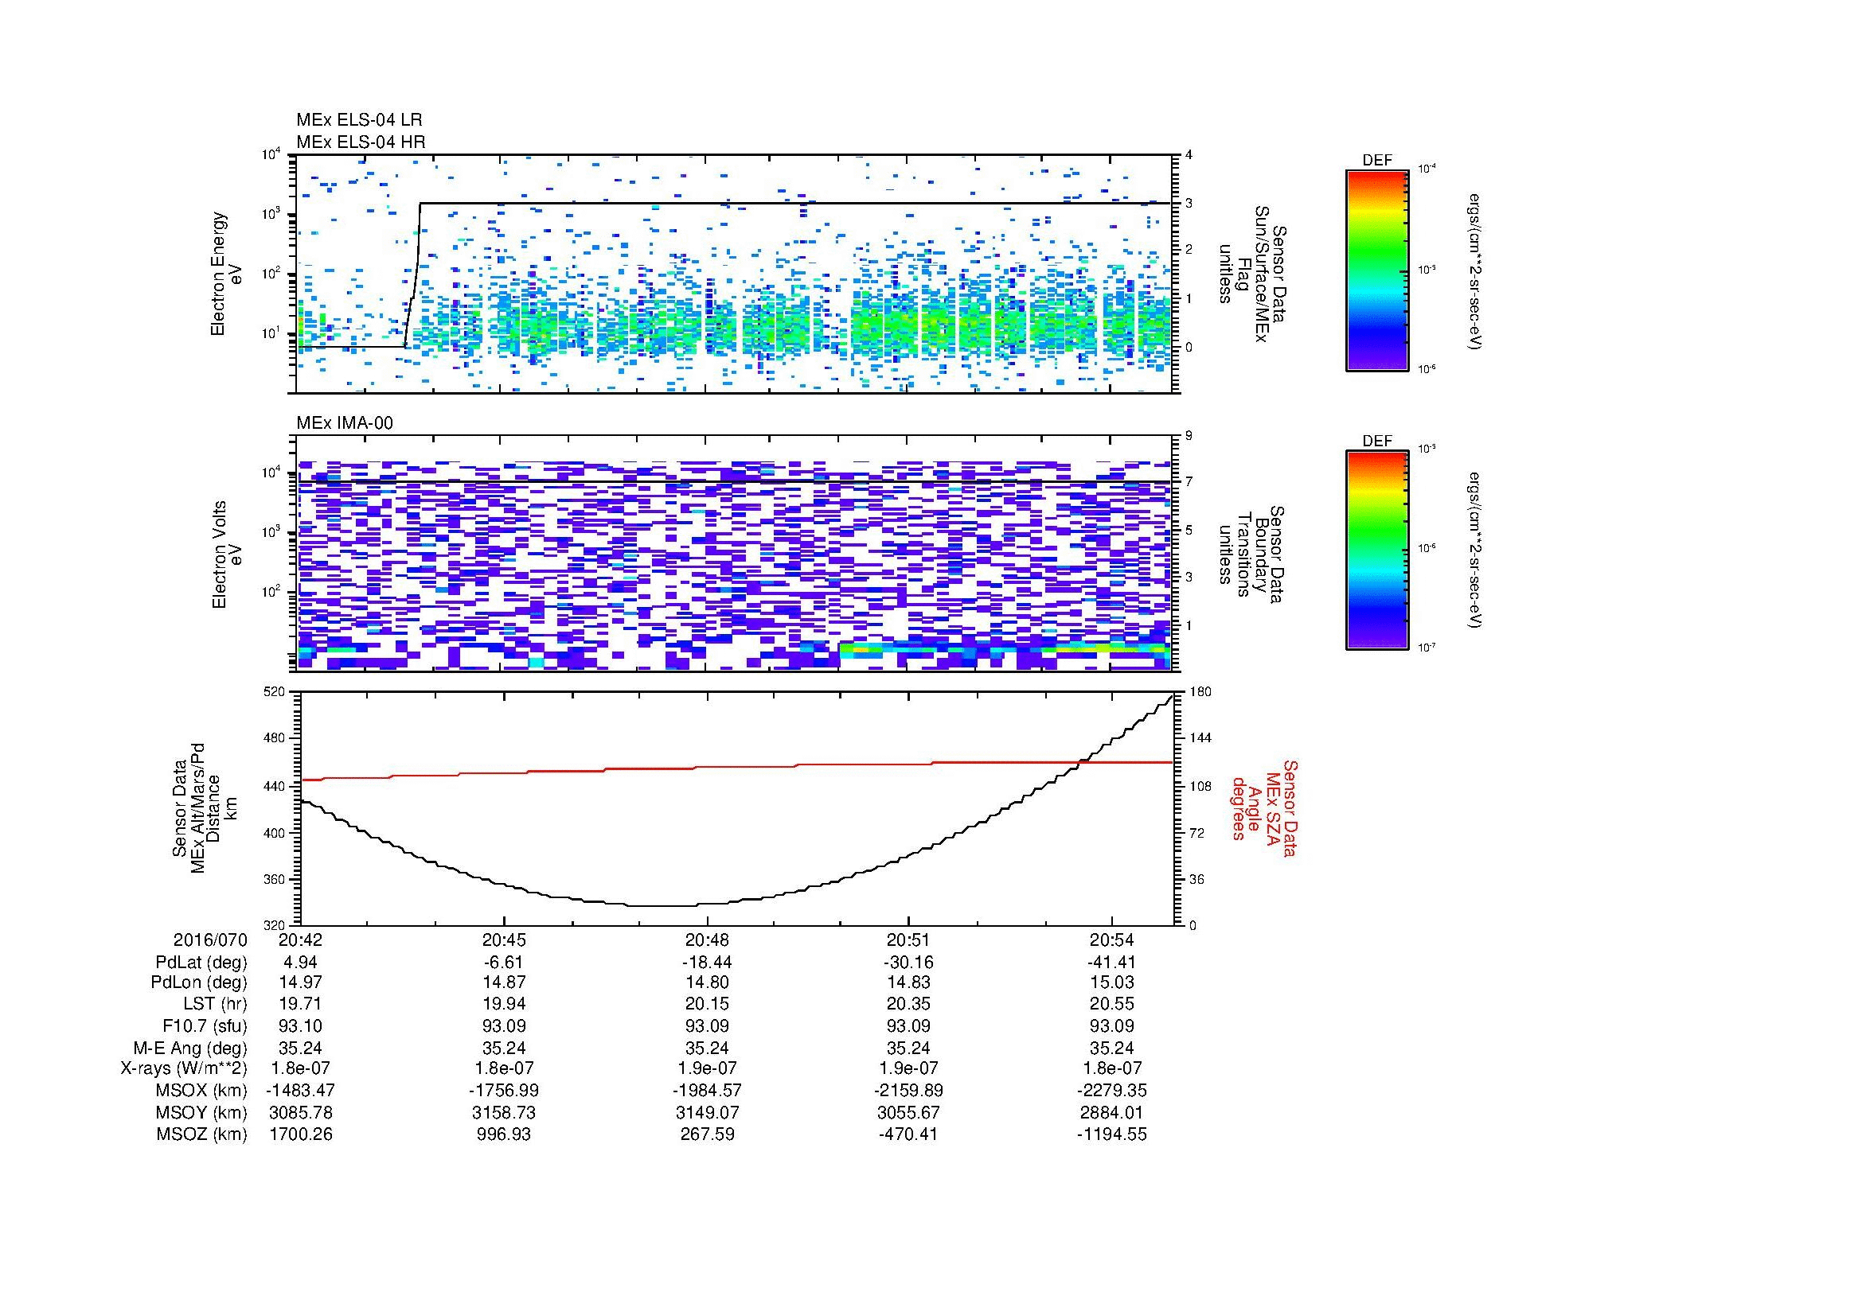Click the 'Electron Volts eV' axis label

[x=227, y=555]
